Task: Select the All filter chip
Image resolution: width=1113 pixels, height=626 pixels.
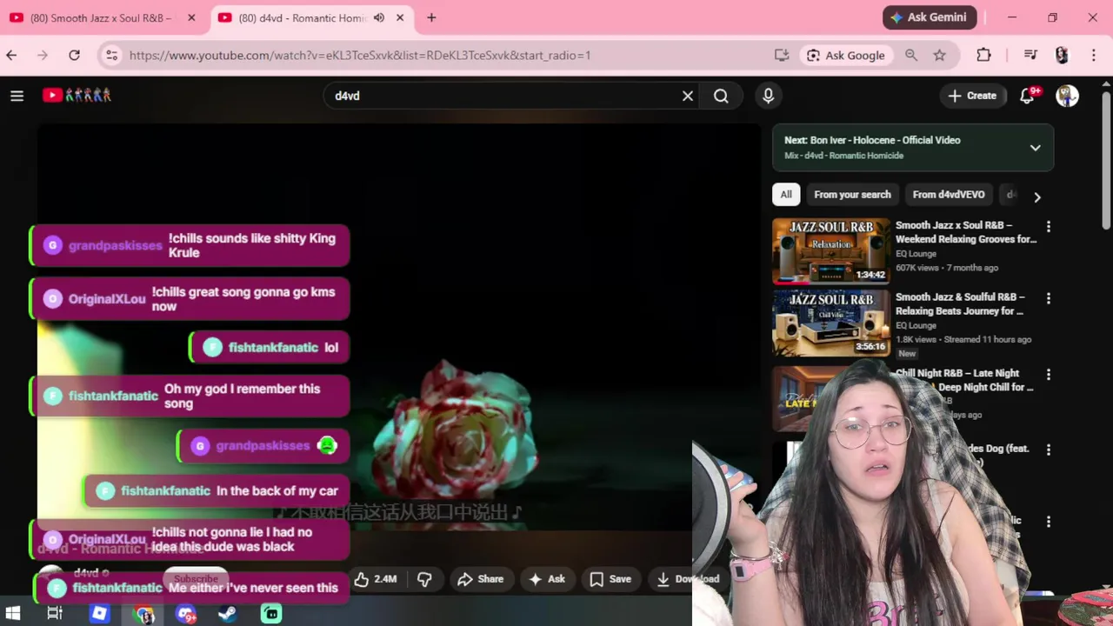Action: click(x=786, y=195)
